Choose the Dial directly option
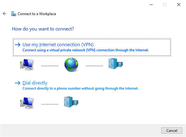The height and width of the screenshot is (137, 186). [x=35, y=83]
